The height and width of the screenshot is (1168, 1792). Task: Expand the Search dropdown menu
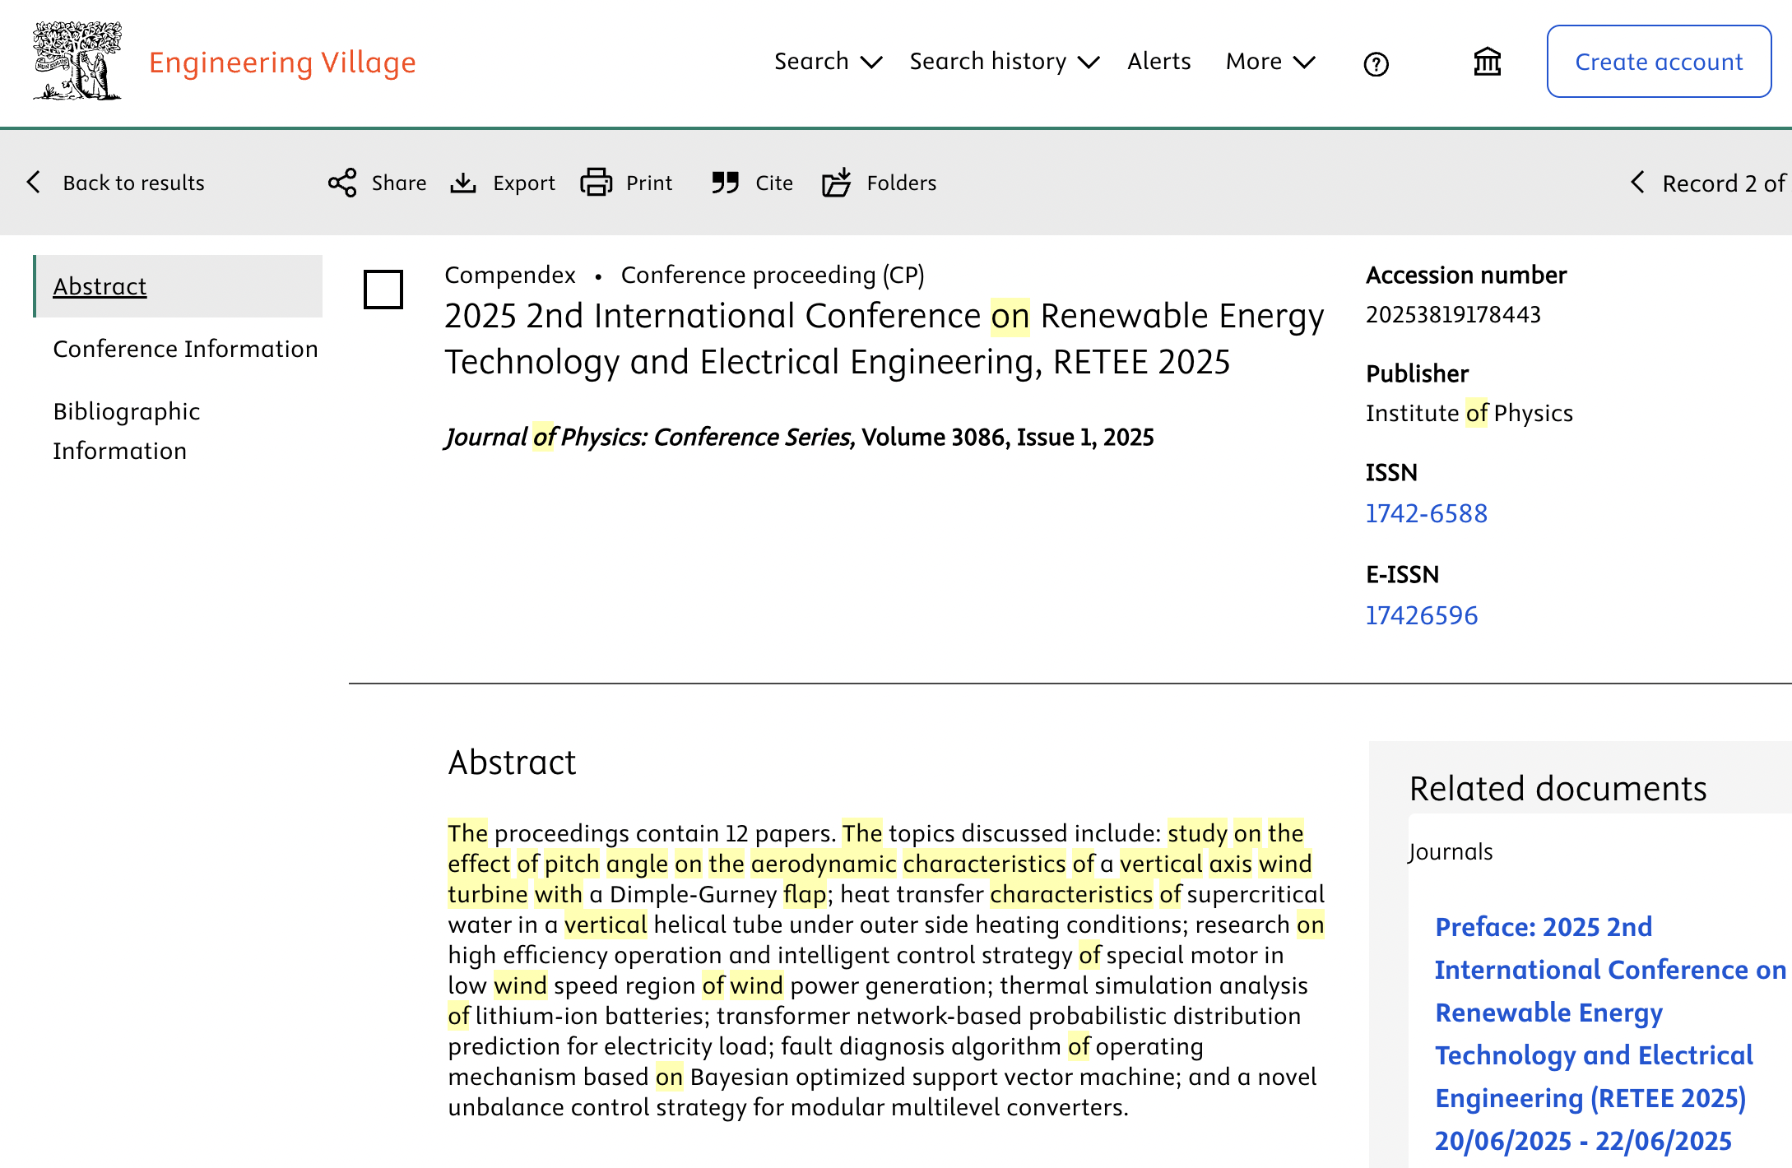[x=828, y=62]
